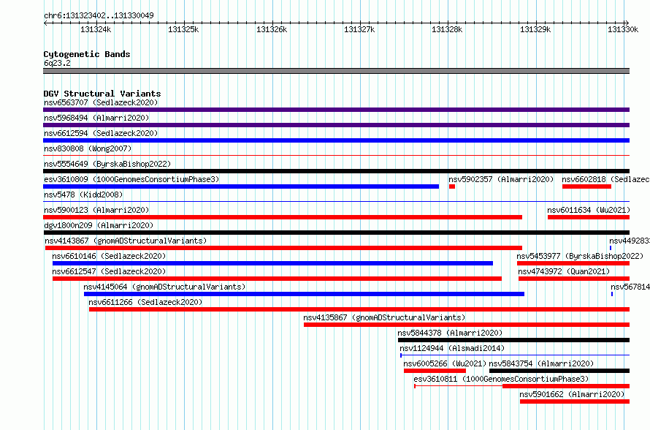Click the small red nsv5902357 bar

452,186
